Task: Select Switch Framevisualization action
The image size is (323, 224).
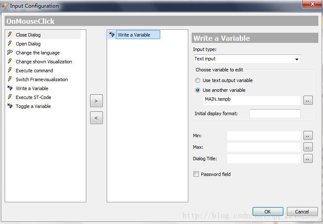Action: point(42,79)
